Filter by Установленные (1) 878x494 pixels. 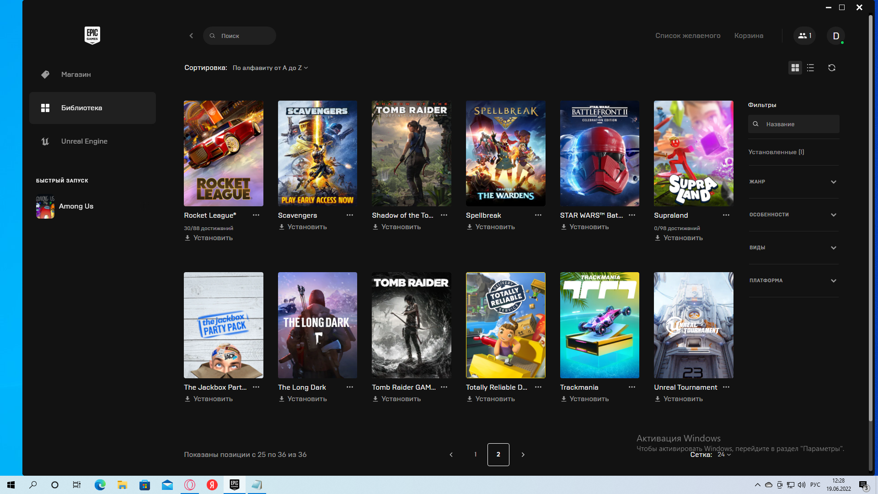pyautogui.click(x=776, y=152)
